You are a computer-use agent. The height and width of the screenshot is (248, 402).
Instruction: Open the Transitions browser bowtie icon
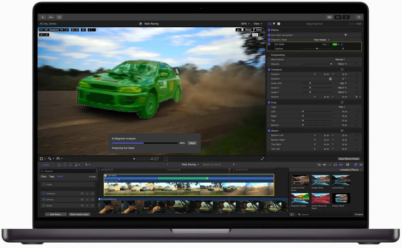pyautogui.click(x=361, y=165)
